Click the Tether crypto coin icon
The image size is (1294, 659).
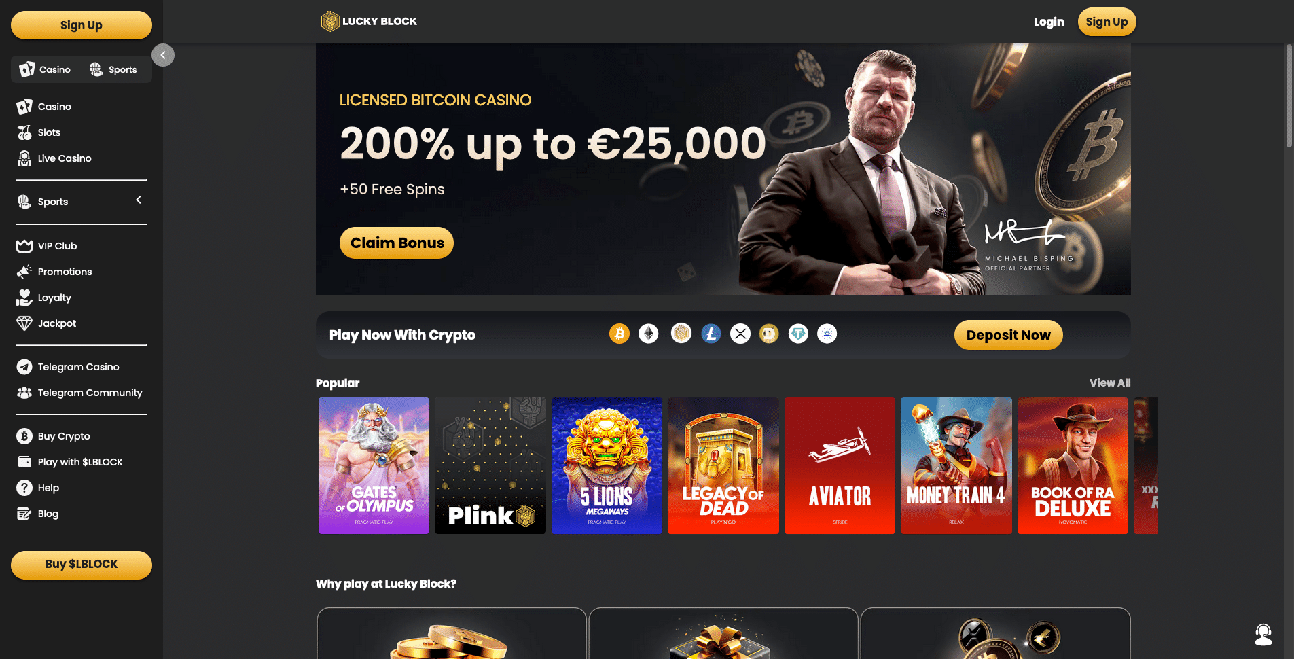(x=798, y=334)
